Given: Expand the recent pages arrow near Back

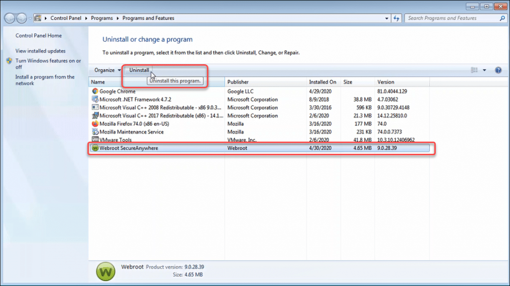Looking at the screenshot, I should [x=30, y=18].
